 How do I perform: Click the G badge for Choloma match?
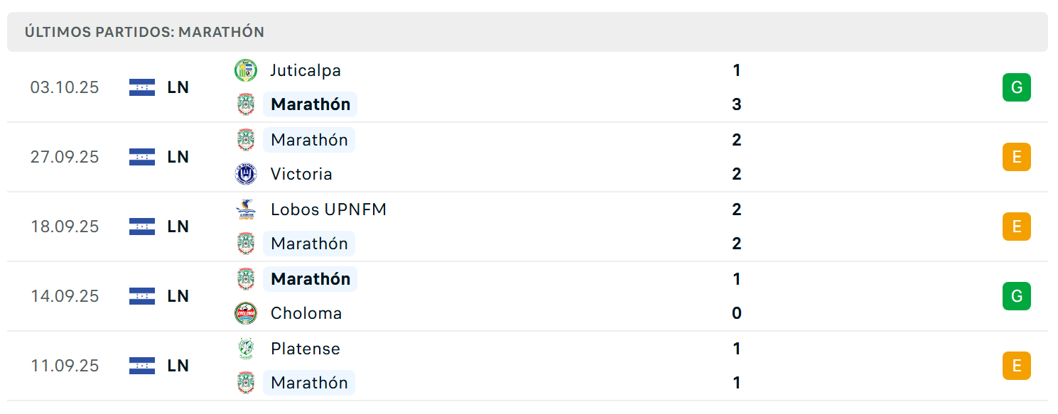pos(1017,296)
